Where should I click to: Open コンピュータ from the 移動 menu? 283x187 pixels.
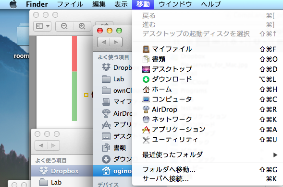click(208, 99)
